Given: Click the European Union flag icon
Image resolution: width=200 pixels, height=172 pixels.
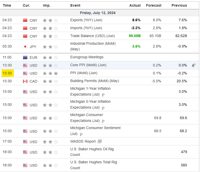Looking at the screenshot, I should tap(25, 58).
